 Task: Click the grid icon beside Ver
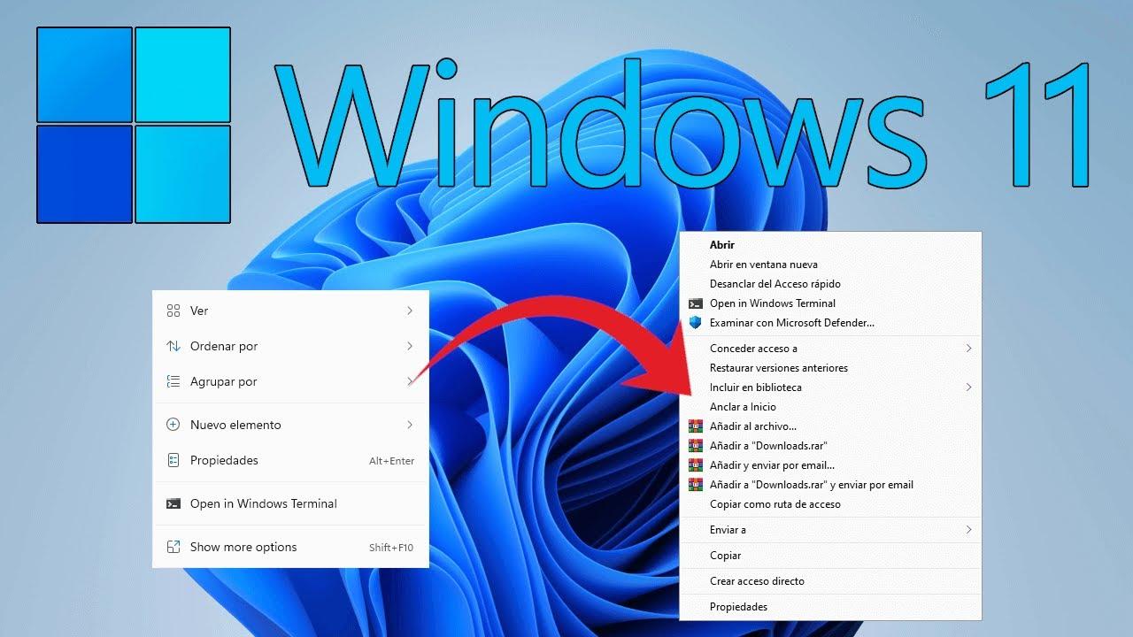point(173,311)
